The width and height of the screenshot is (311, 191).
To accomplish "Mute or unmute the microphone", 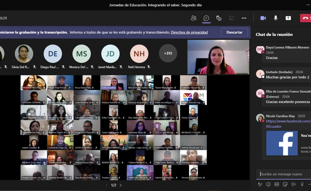I will tap(276, 18).
